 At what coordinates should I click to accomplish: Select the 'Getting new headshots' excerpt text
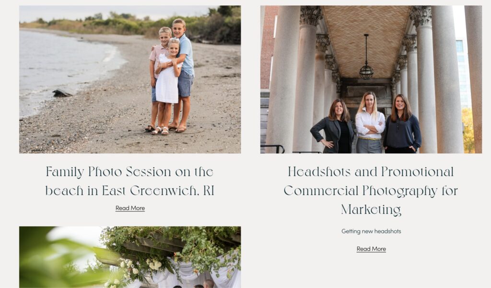[x=371, y=231]
